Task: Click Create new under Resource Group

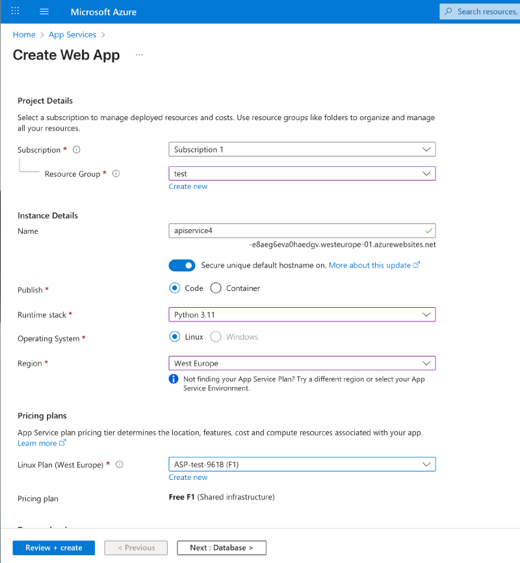Action: click(188, 186)
